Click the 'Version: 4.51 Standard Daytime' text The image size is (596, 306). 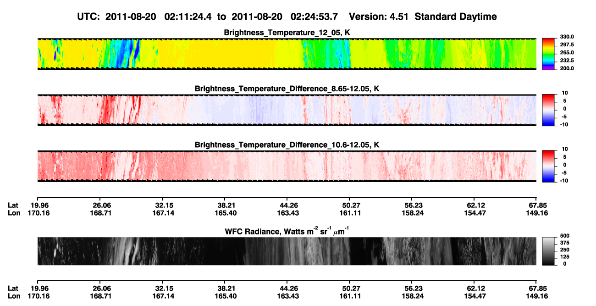[423, 17]
